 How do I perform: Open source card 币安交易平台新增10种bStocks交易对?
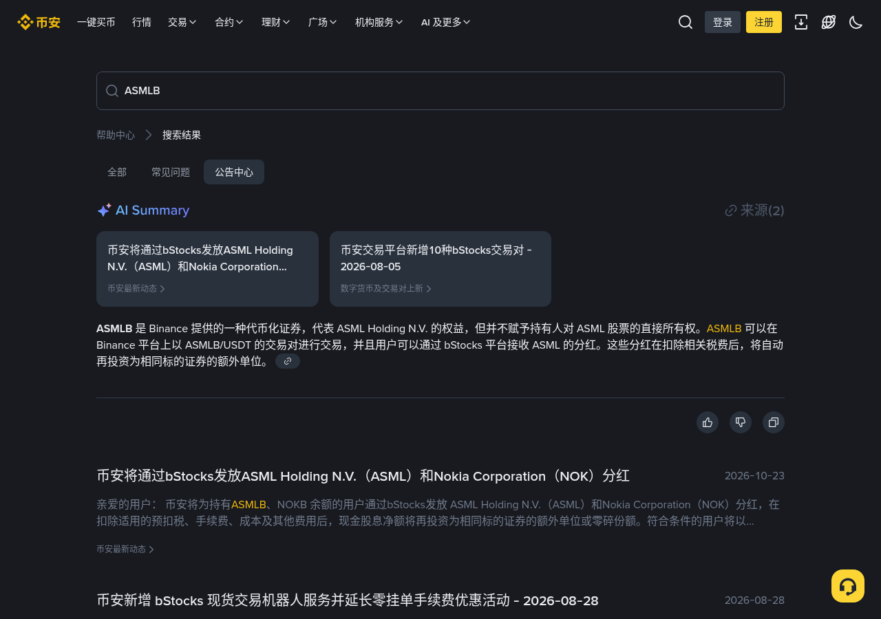pos(440,269)
